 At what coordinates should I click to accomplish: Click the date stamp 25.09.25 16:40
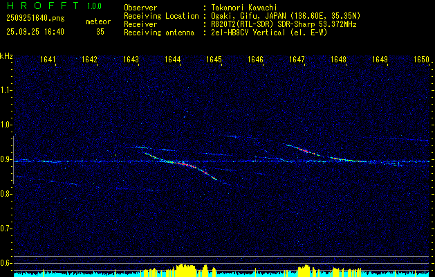coord(35,32)
